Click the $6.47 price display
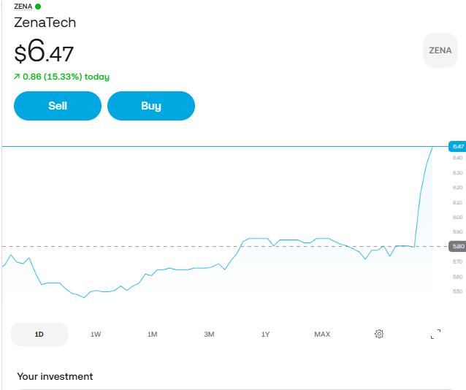This screenshot has width=466, height=390. coord(44,53)
